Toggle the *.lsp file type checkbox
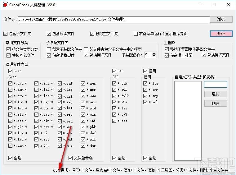This screenshot has height=175, width=236. (x=60, y=90)
